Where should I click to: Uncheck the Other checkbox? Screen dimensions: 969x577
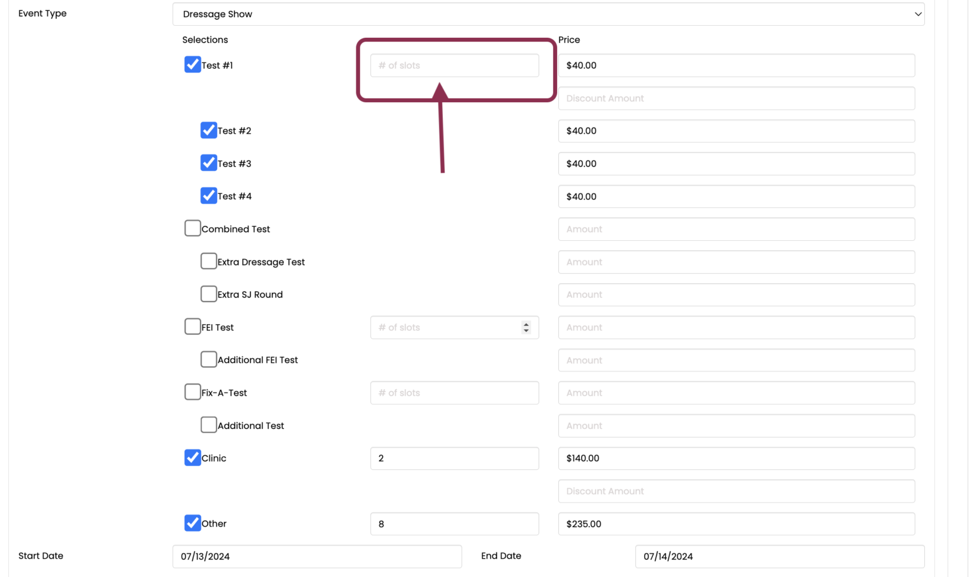pyautogui.click(x=192, y=523)
